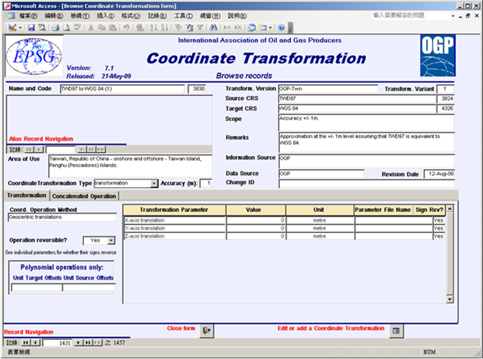Click the form control icon left of the menu bar
Screen dimensions: 483x359
point(11,15)
